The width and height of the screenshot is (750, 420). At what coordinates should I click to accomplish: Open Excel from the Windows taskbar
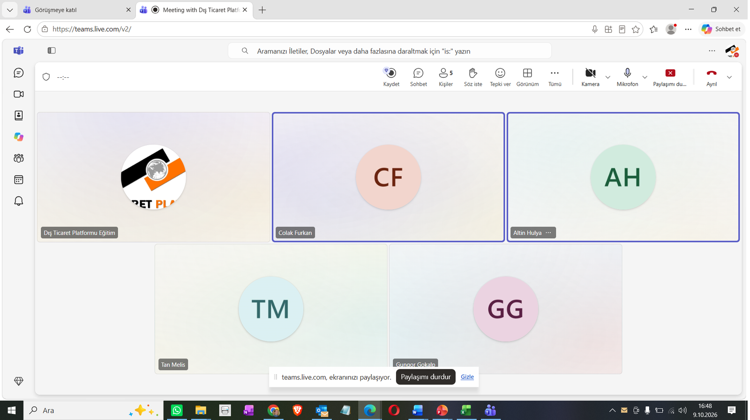tap(466, 411)
